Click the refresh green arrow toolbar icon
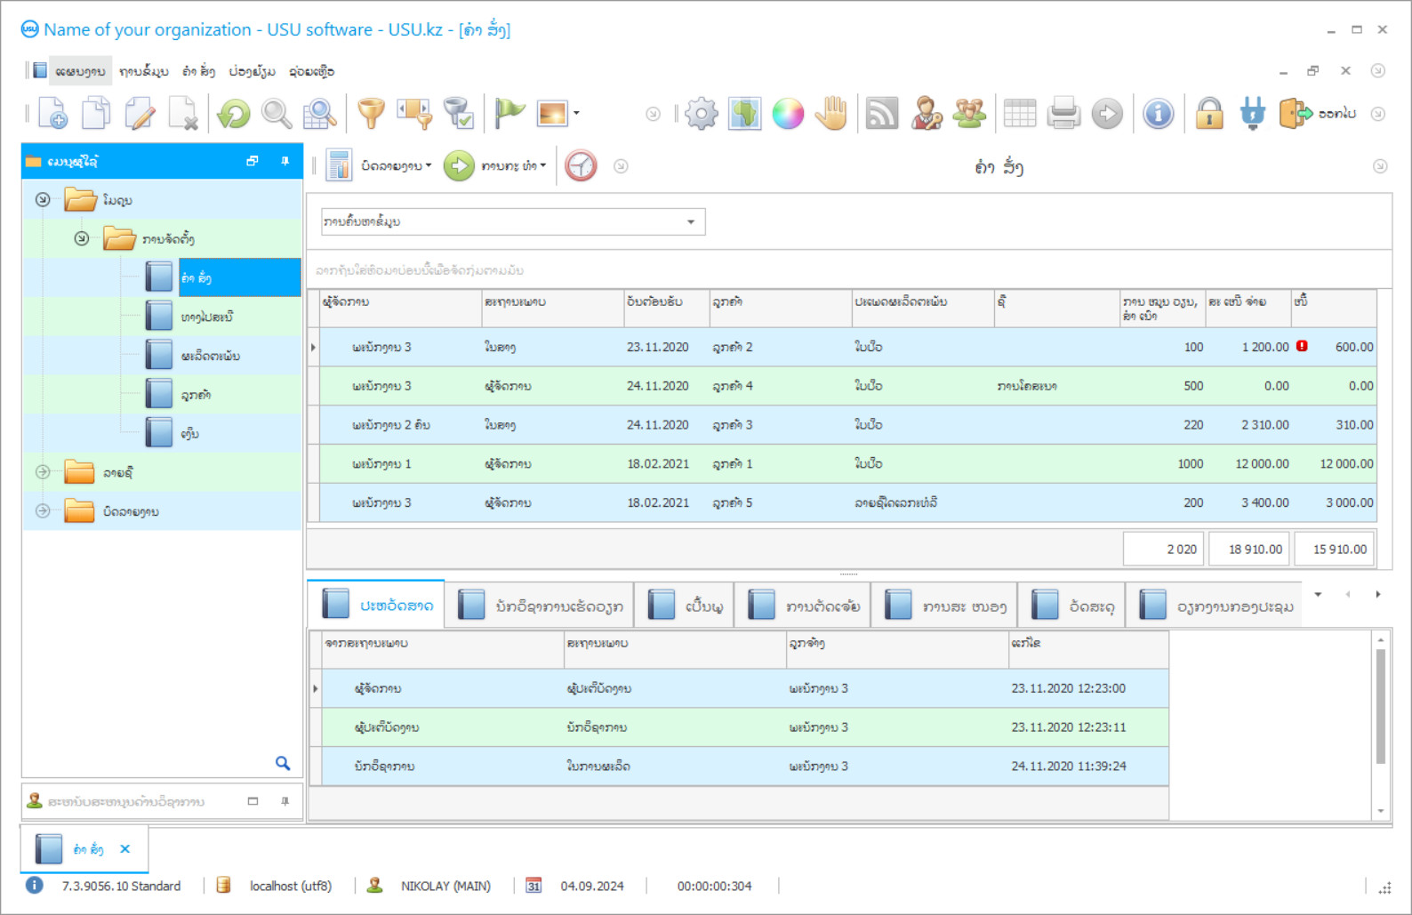Screen dimensions: 1412x915 (234, 114)
